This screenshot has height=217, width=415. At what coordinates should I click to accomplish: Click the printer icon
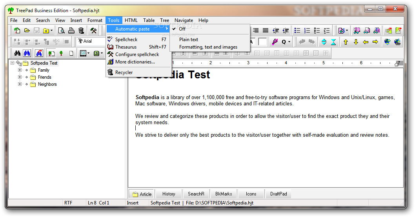[71, 31]
